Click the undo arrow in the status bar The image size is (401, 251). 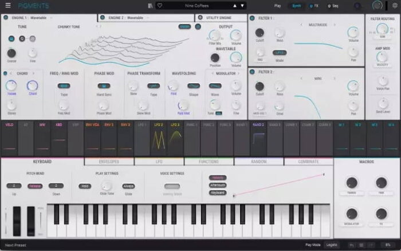(352, 245)
